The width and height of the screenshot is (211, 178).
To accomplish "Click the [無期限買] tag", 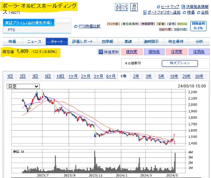I will (x=148, y=24).
